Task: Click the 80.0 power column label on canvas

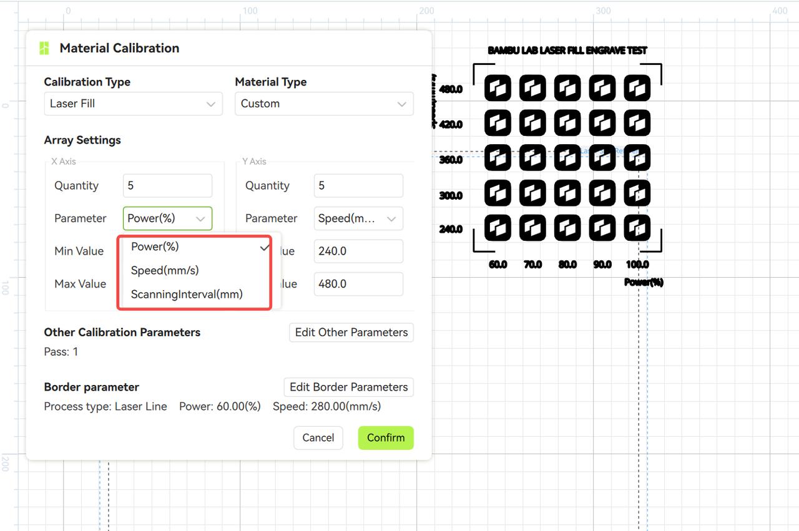Action: 567,265
